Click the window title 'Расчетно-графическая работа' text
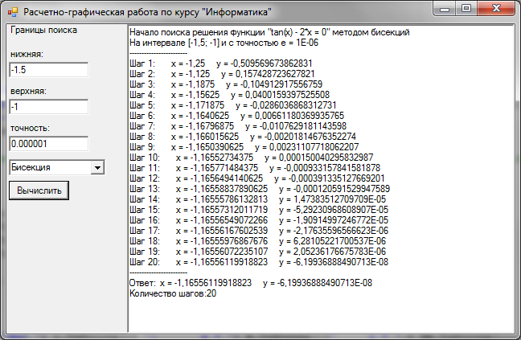Screen dimensions: 521x340 point(147,12)
